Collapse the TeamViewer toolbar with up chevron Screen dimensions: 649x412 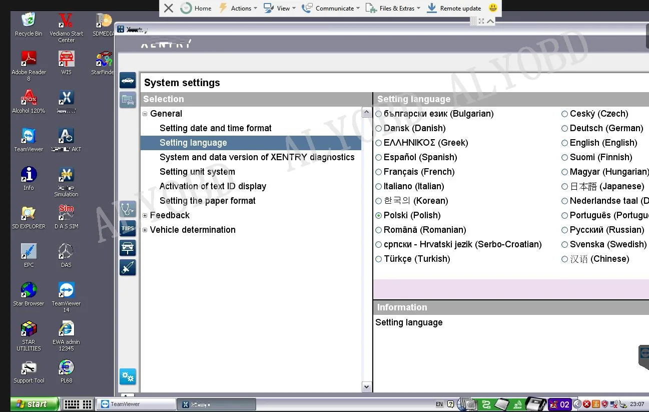click(x=490, y=21)
